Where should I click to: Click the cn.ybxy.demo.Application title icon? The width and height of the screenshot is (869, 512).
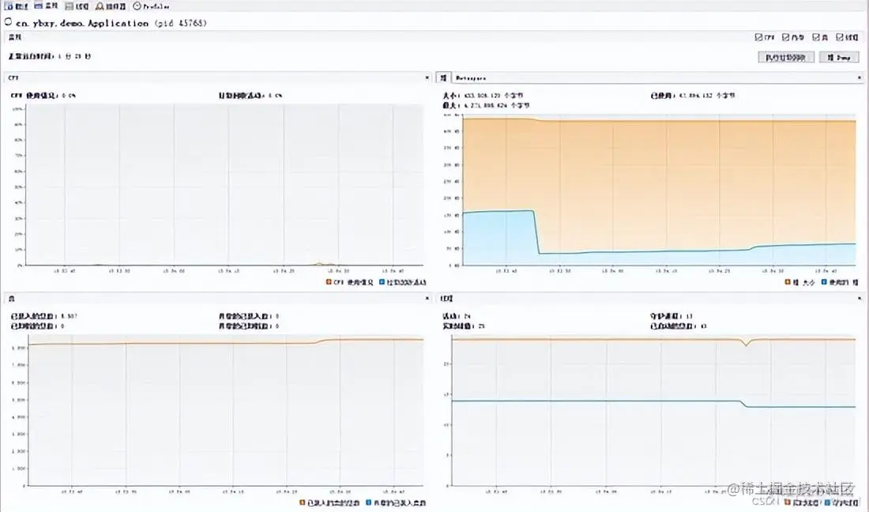coord(9,22)
